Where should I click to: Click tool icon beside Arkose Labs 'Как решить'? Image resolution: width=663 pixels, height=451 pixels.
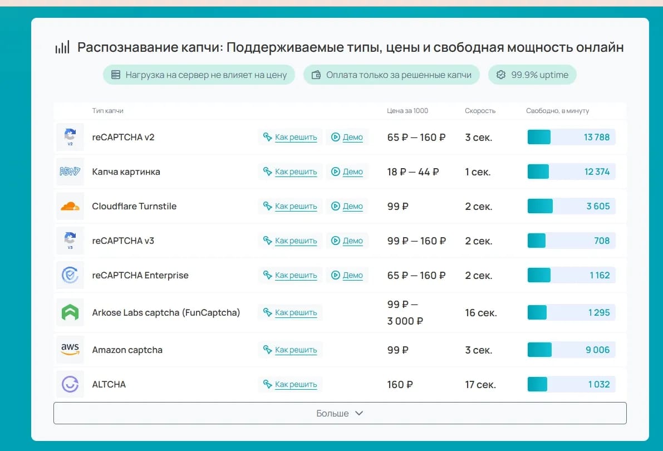[267, 312]
